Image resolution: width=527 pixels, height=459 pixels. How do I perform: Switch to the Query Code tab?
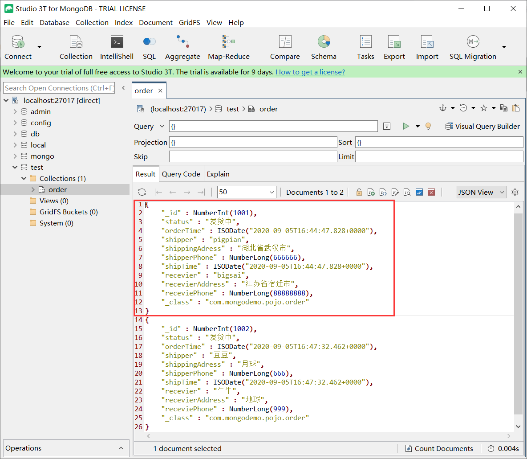point(181,174)
